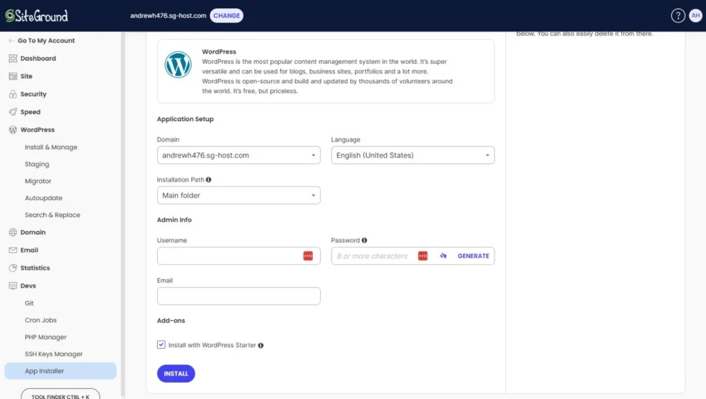Click the Go To My Account arrow icon
Image resolution: width=706 pixels, height=399 pixels.
[11, 41]
